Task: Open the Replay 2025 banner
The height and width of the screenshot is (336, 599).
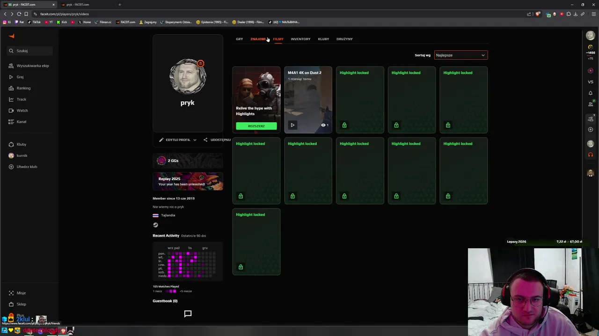Action: [188, 181]
